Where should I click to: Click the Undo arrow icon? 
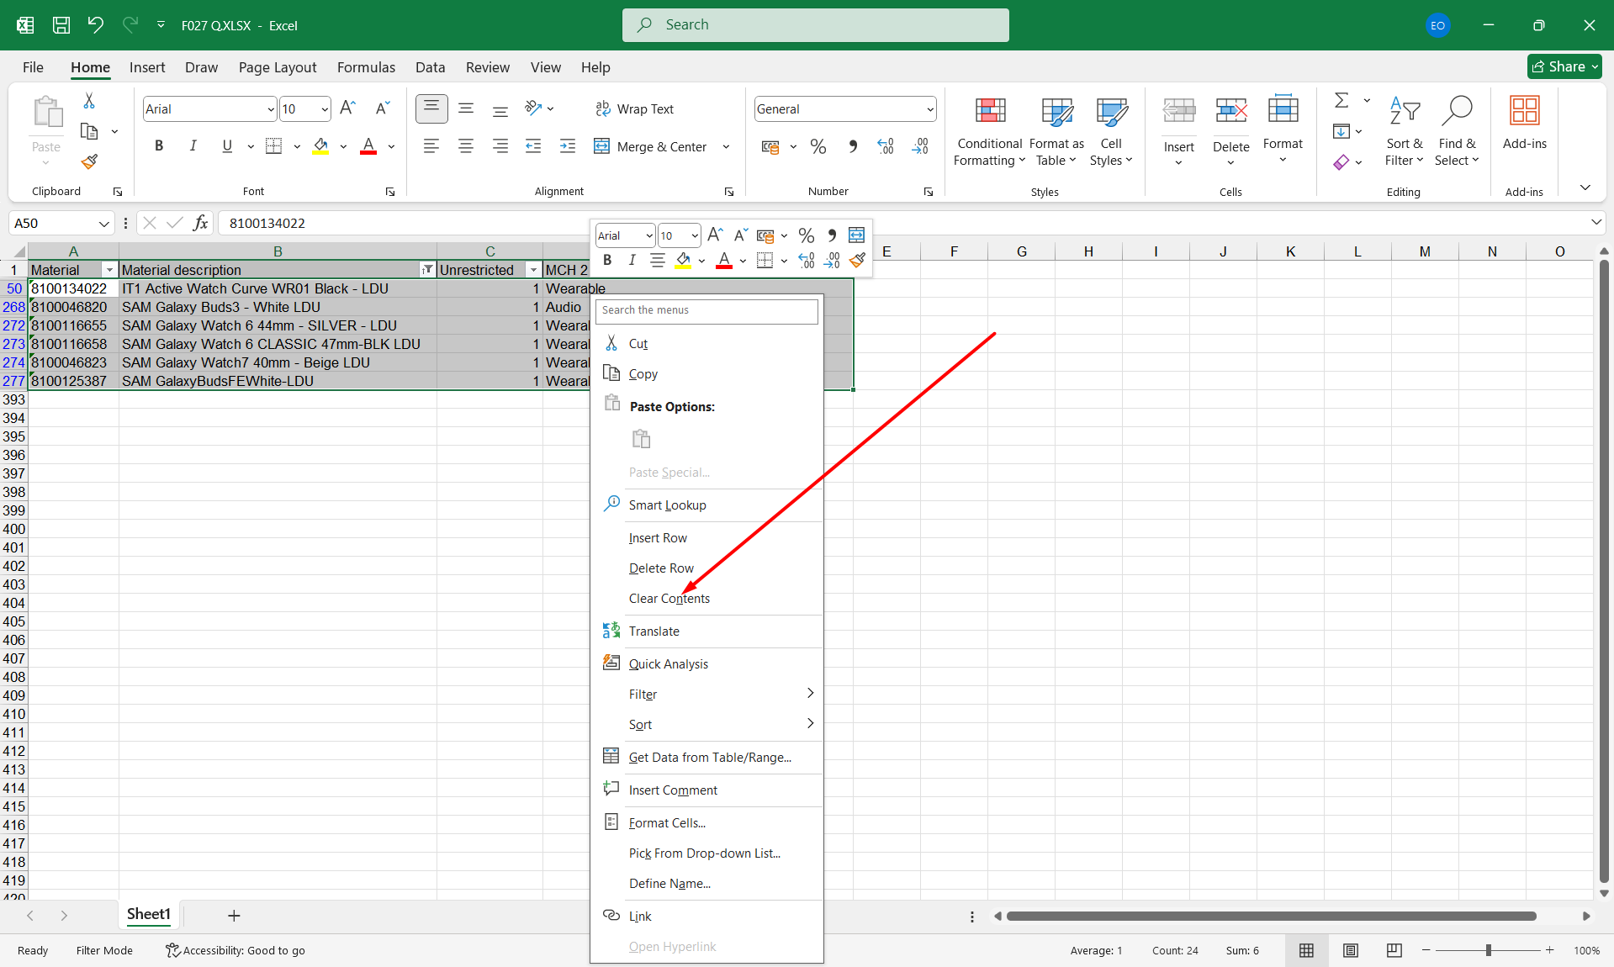click(95, 25)
